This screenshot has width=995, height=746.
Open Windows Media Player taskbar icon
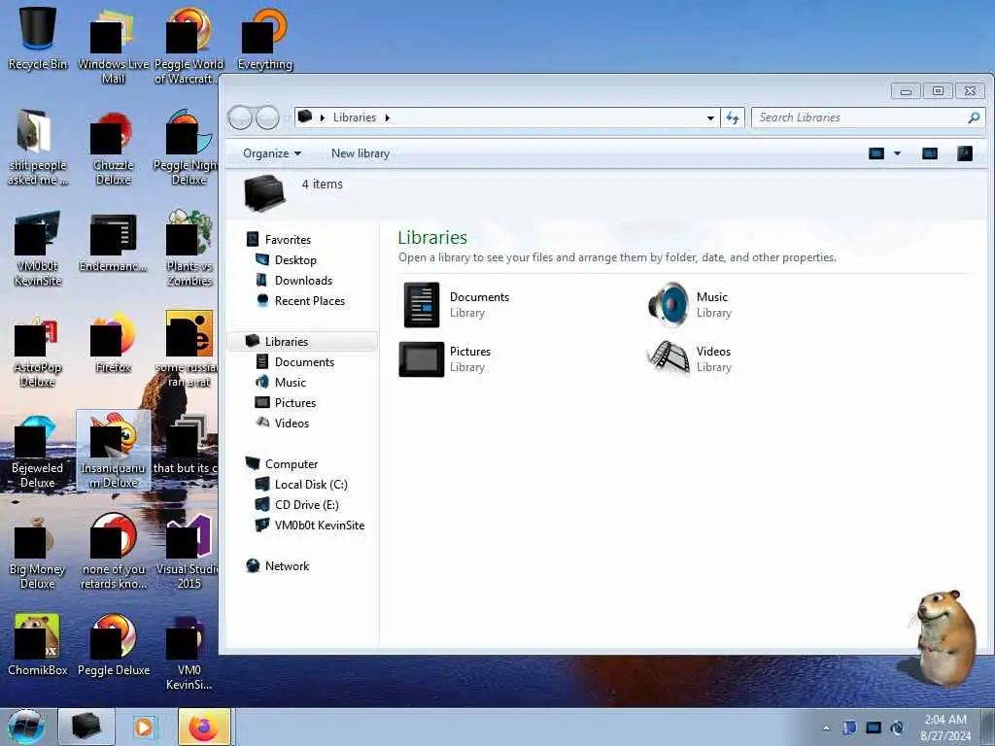[x=144, y=727]
